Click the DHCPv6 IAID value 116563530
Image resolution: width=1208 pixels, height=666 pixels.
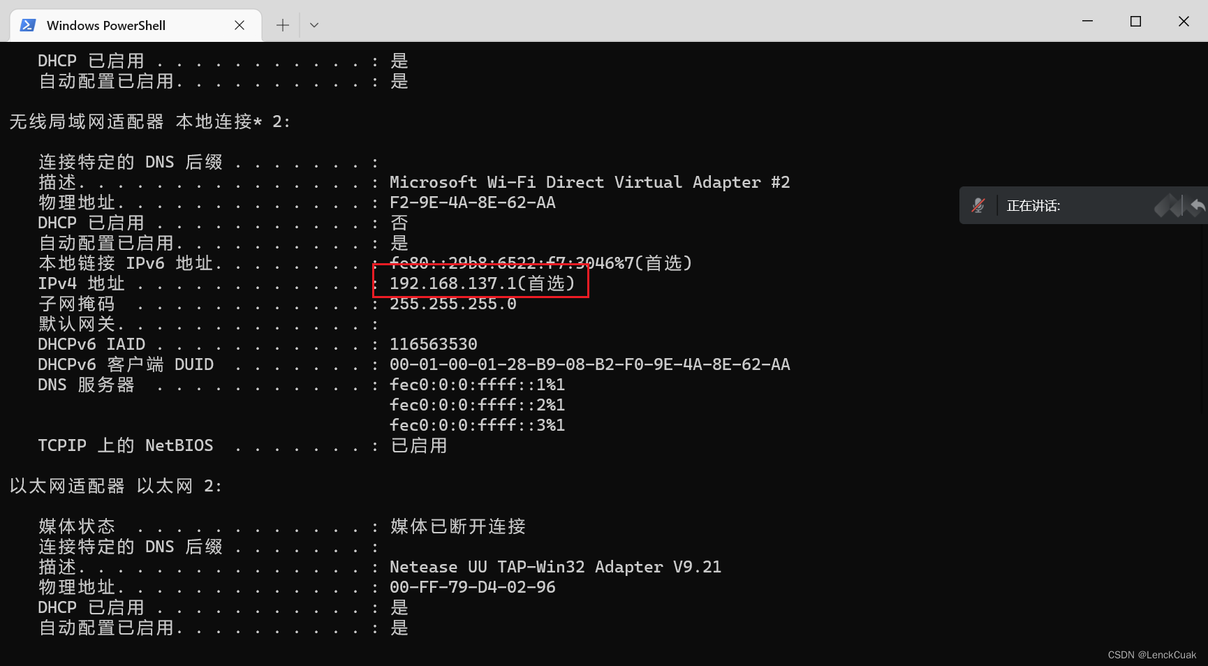(x=434, y=343)
